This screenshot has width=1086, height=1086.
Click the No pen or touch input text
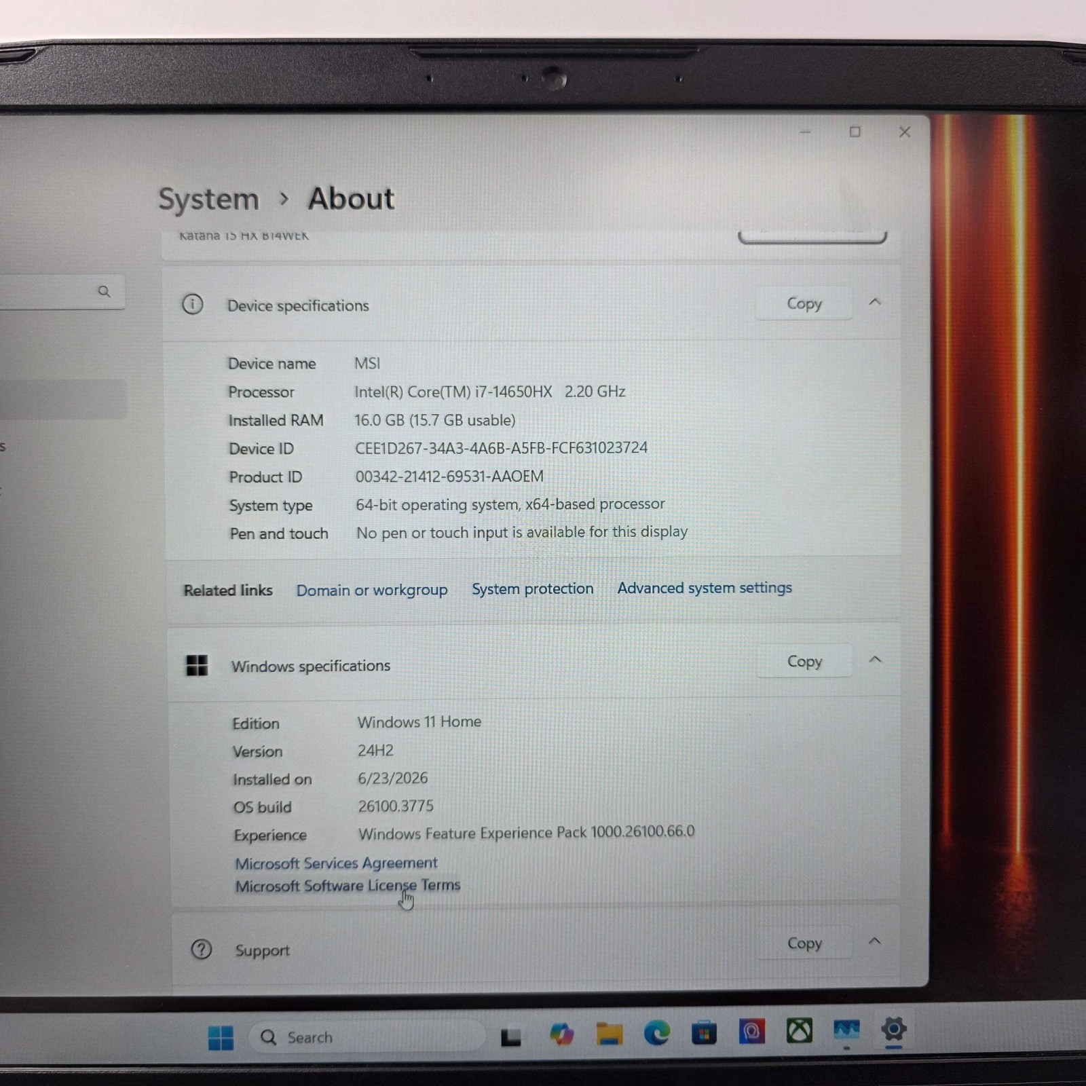point(521,532)
